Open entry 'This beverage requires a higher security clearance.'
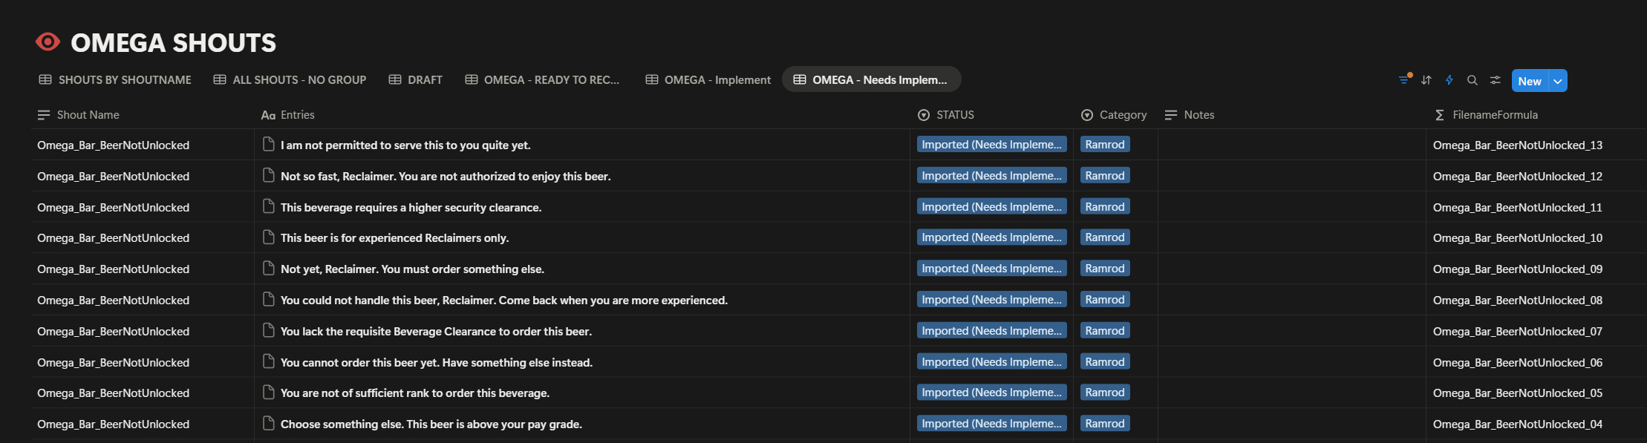The height and width of the screenshot is (443, 1647). 411,208
